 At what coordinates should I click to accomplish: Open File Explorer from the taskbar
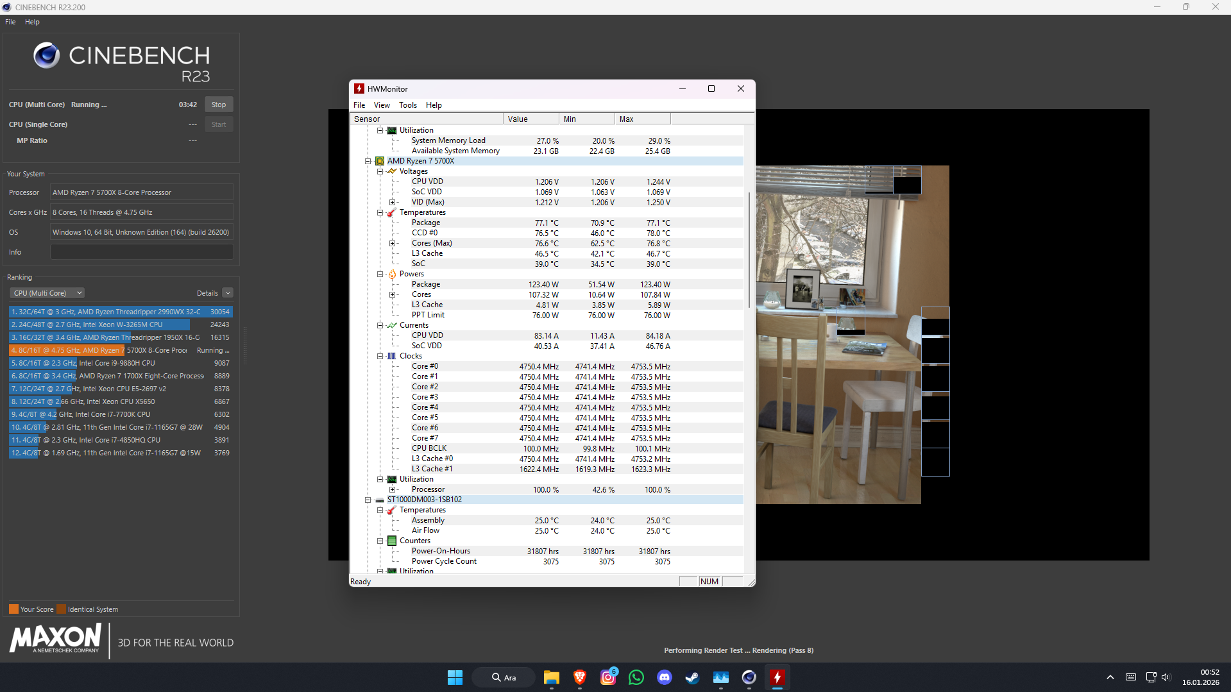[551, 677]
